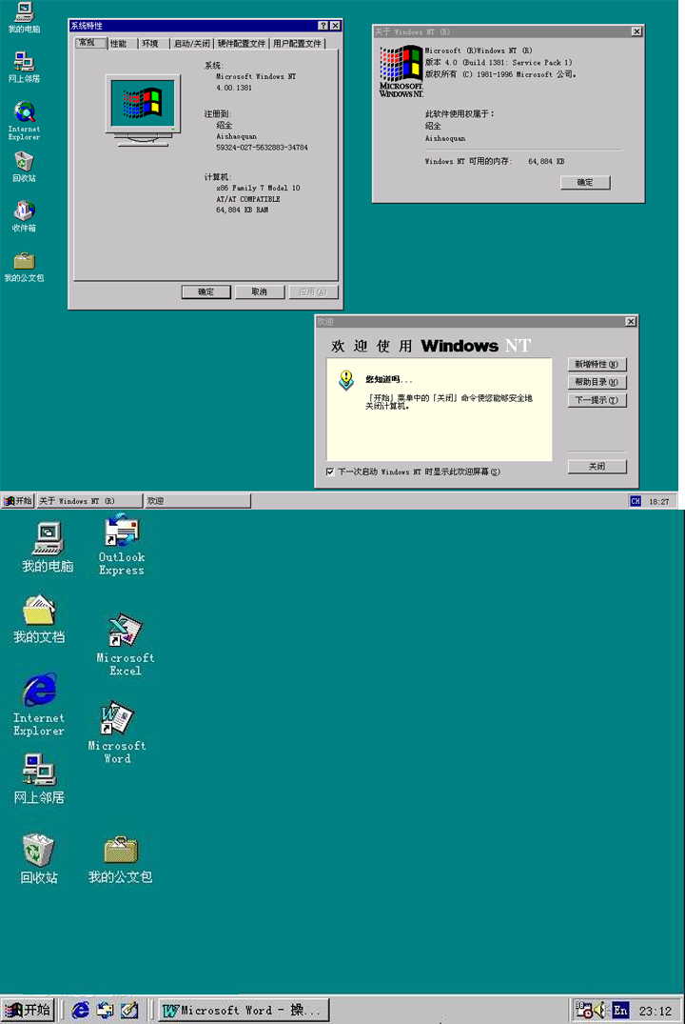Open the speaker volume tray icon
685x1024 pixels.
pyautogui.click(x=599, y=1011)
